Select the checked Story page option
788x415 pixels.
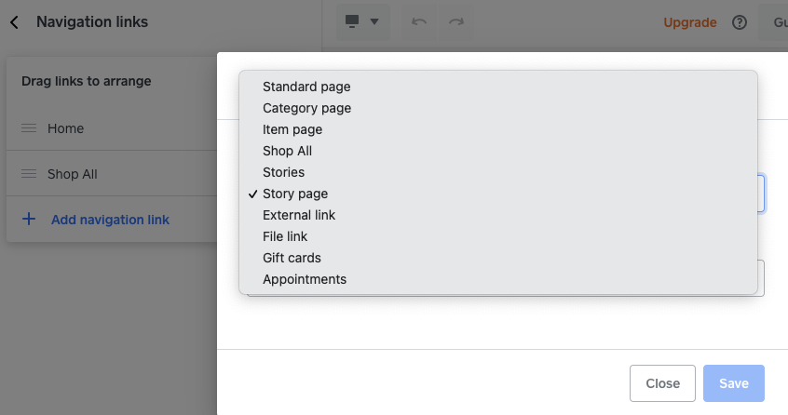point(295,194)
